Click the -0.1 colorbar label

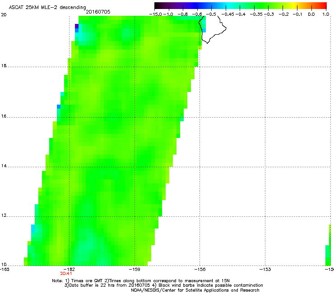point(297,14)
